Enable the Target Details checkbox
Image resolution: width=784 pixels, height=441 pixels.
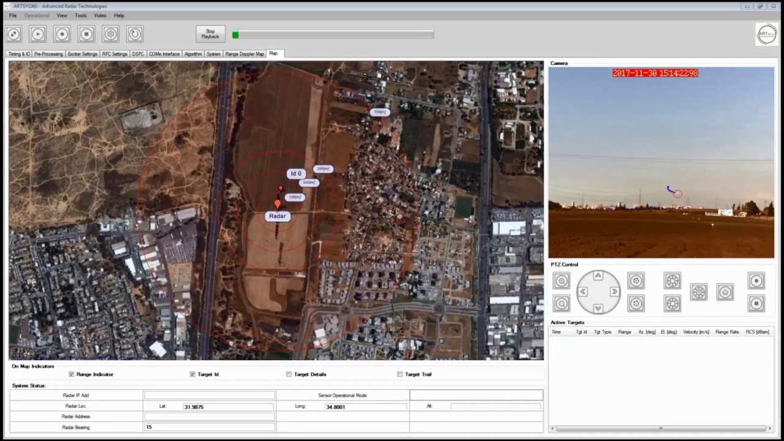(x=289, y=374)
